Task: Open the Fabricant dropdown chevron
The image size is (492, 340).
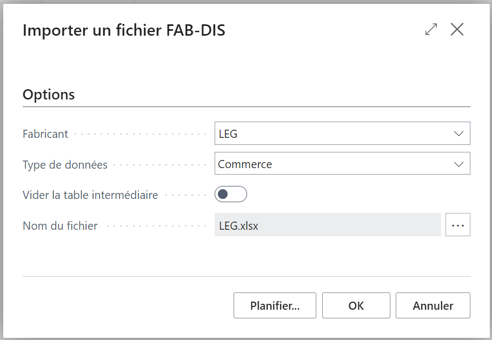Action: coord(458,134)
